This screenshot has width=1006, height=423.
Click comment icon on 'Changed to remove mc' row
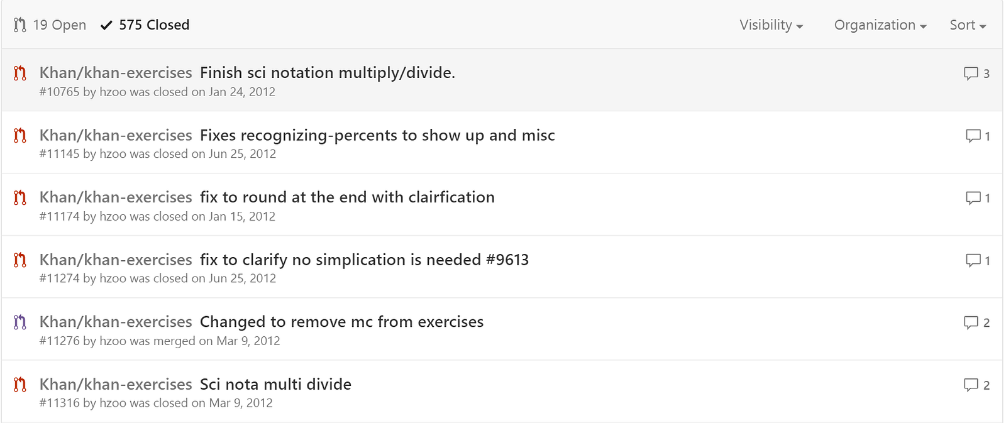pyautogui.click(x=971, y=322)
